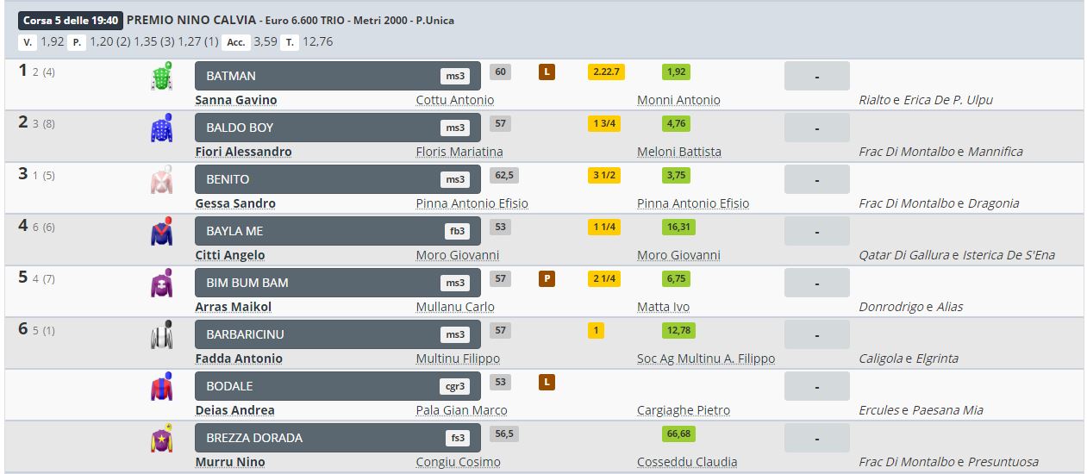Image resolution: width=1087 pixels, height=474 pixels.
Task: Click the brown P badge for Bim Bum Bam
Action: click(x=546, y=279)
